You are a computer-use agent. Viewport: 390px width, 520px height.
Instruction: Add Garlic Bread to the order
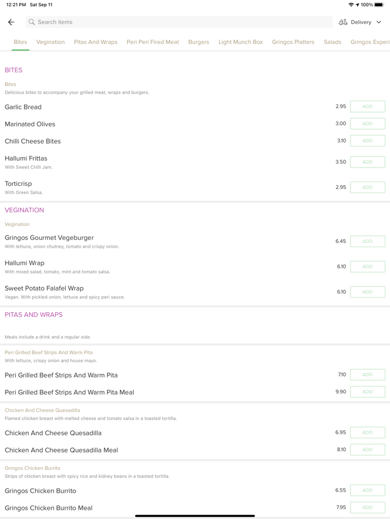(367, 106)
